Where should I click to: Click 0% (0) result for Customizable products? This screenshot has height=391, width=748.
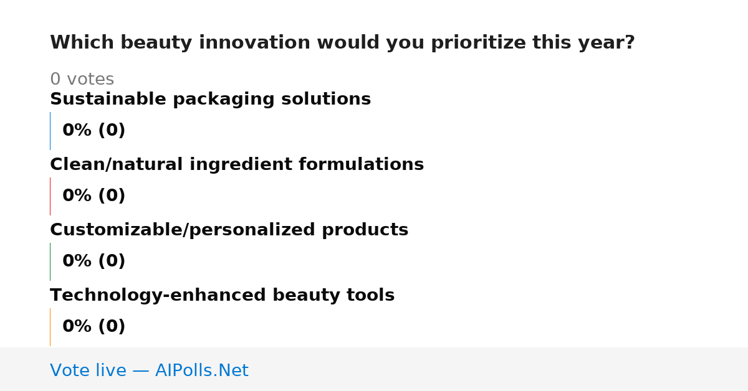(93, 261)
